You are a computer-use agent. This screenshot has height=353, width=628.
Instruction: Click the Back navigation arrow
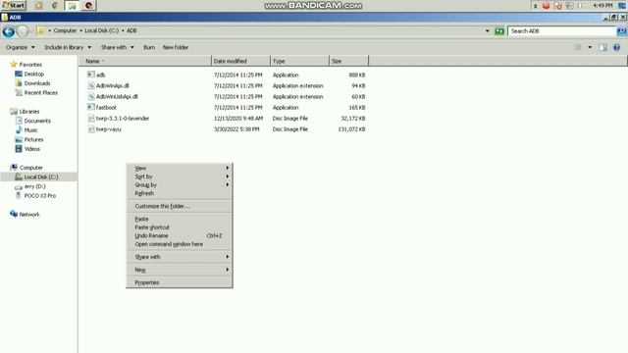[9, 31]
